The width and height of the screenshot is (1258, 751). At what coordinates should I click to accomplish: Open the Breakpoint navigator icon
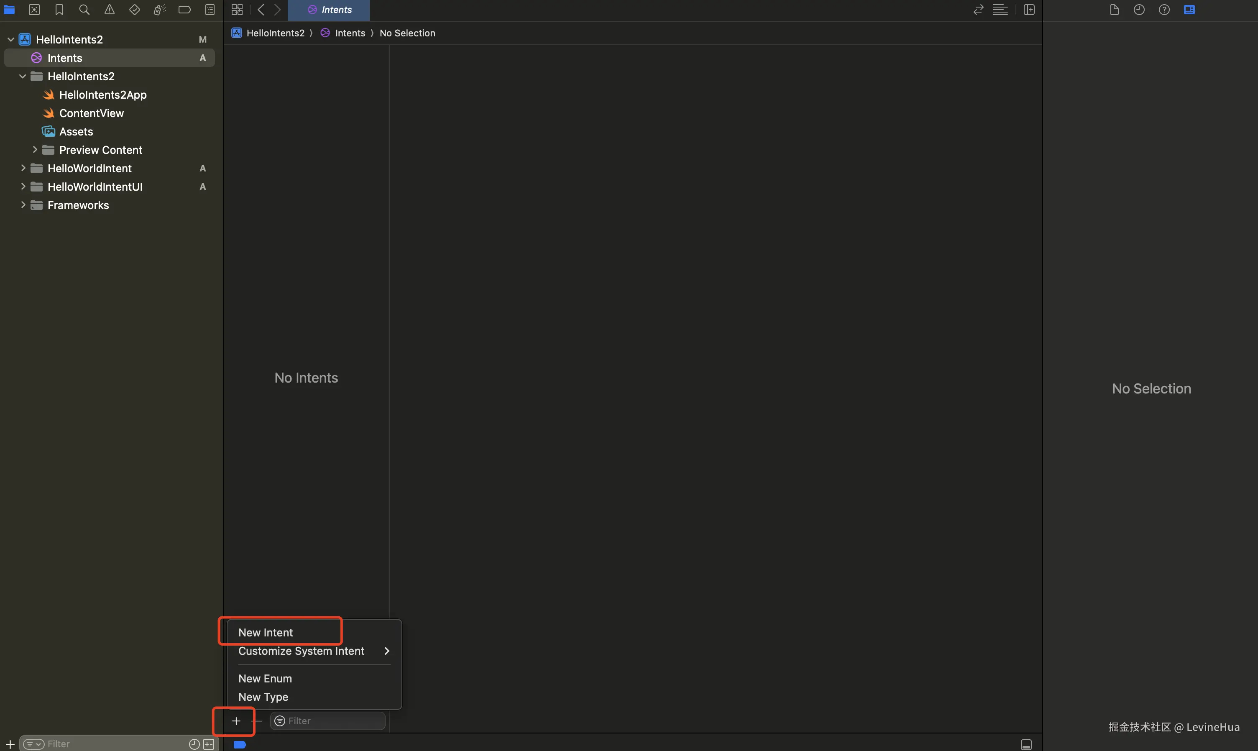pos(184,10)
